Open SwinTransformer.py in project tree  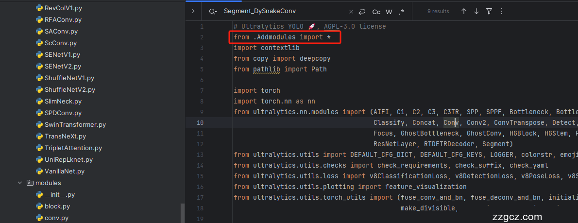tap(75, 125)
